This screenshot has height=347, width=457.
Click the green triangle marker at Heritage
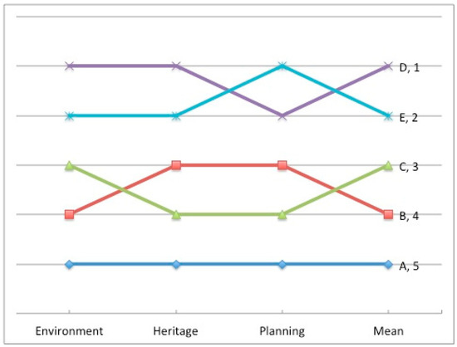pos(176,215)
